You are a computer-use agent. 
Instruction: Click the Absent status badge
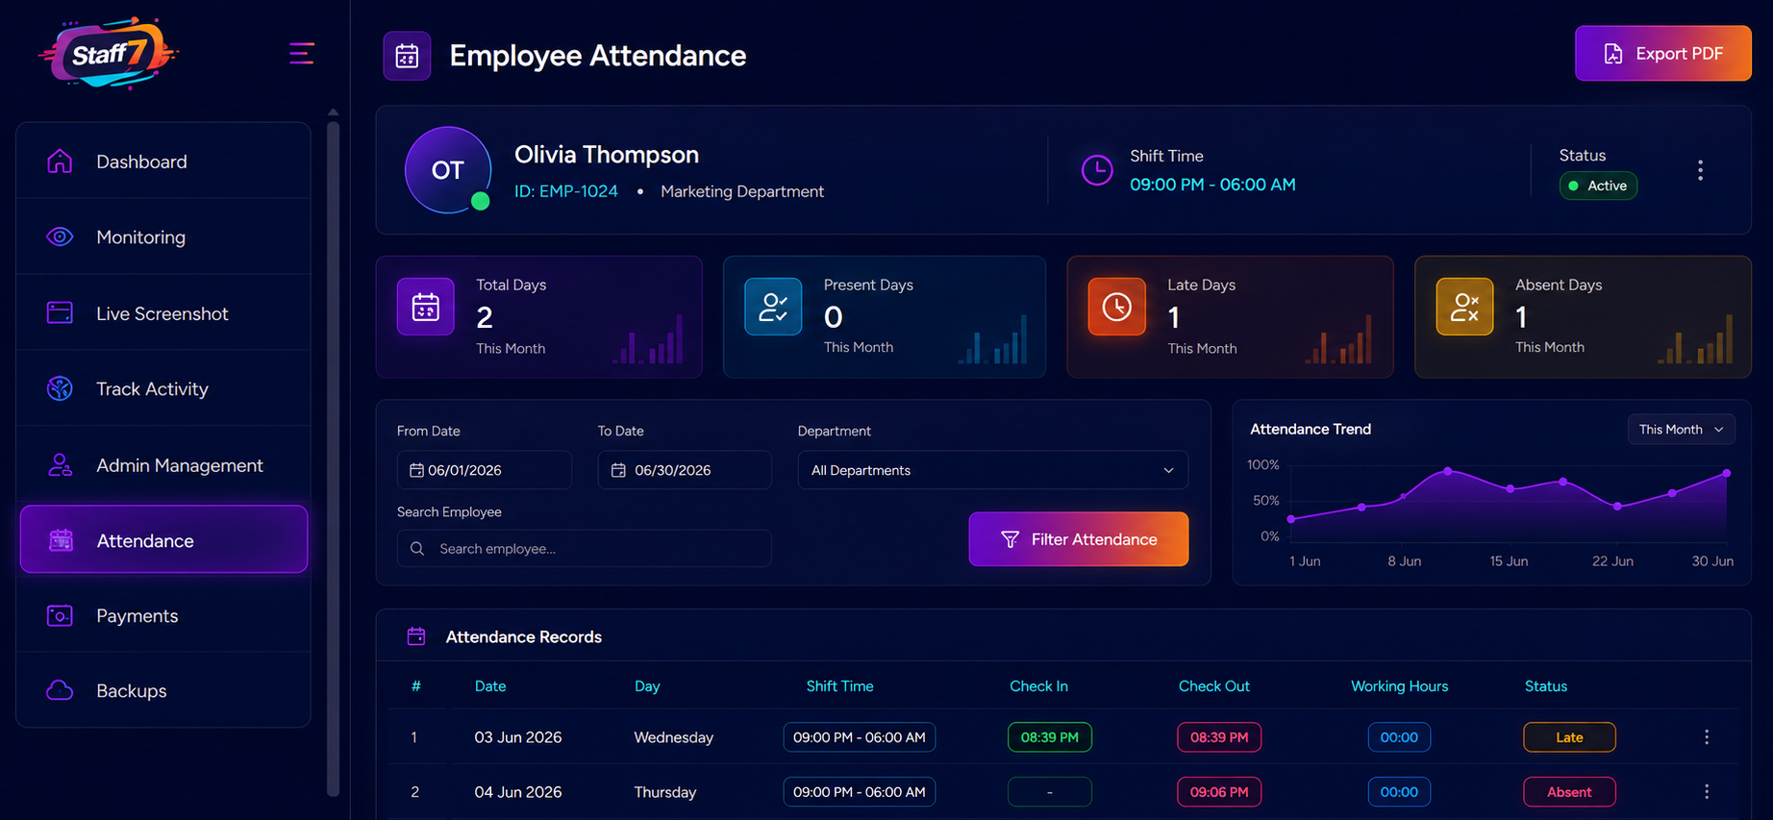pyautogui.click(x=1569, y=792)
